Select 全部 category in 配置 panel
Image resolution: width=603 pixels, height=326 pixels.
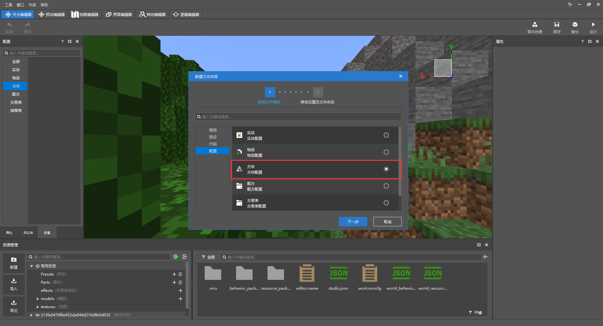click(x=16, y=62)
